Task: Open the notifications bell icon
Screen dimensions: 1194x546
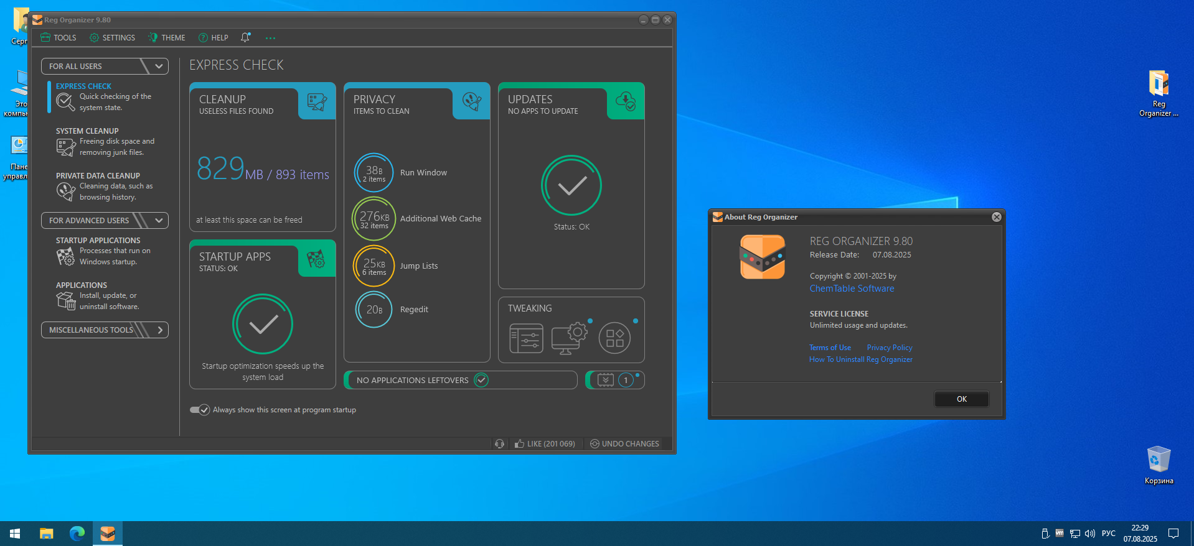Action: (245, 37)
